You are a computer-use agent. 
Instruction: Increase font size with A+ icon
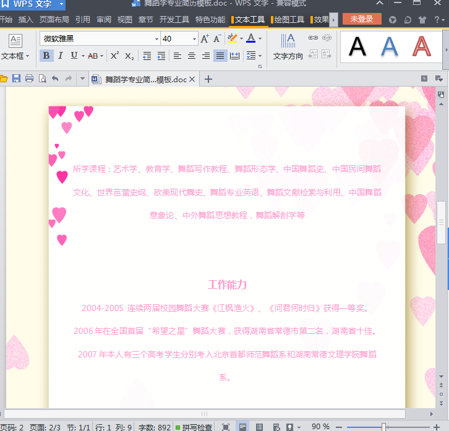click(x=205, y=39)
